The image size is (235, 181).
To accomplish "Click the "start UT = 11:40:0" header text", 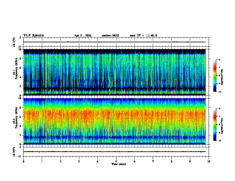I will click(143, 35).
